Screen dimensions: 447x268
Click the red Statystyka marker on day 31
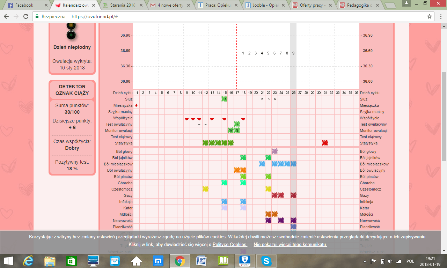pos(325,143)
